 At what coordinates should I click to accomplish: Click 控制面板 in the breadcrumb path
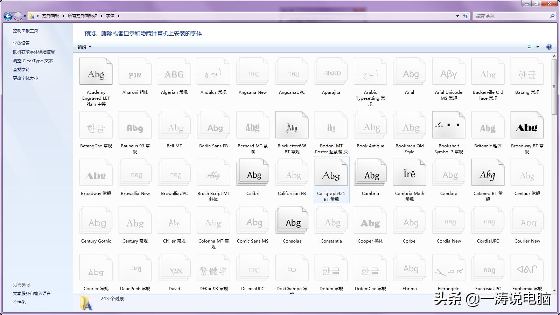point(51,16)
